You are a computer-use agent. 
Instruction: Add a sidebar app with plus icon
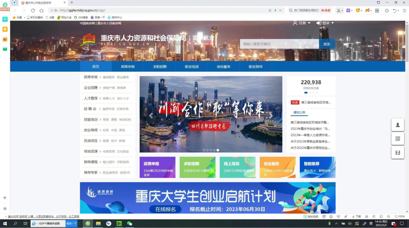click(x=5, y=198)
